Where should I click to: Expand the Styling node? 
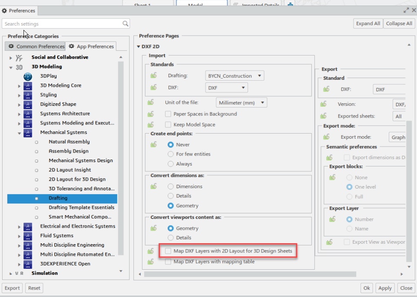tap(19, 95)
